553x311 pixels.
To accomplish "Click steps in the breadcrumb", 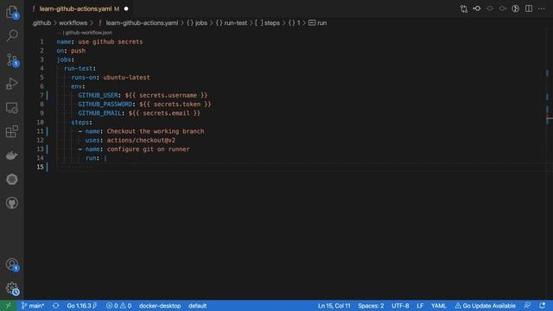I will (x=272, y=23).
